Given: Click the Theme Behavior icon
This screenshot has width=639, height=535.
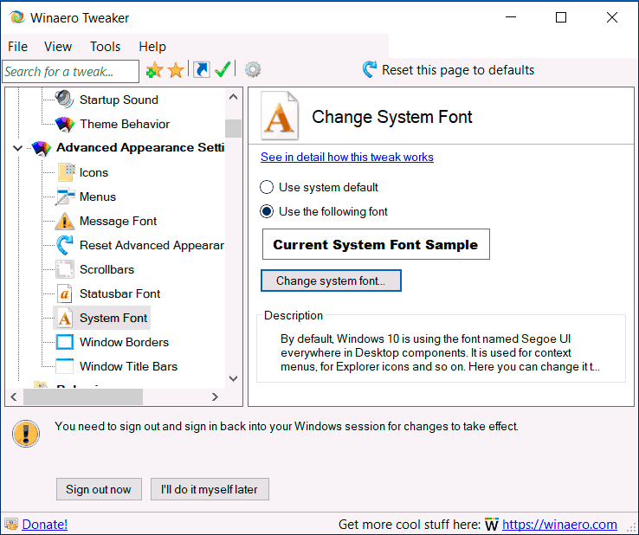Looking at the screenshot, I should point(65,124).
